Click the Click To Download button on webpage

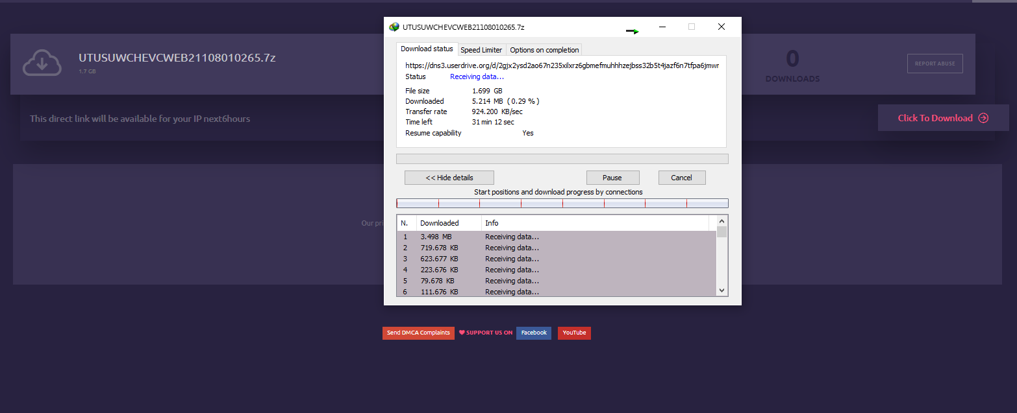click(944, 118)
